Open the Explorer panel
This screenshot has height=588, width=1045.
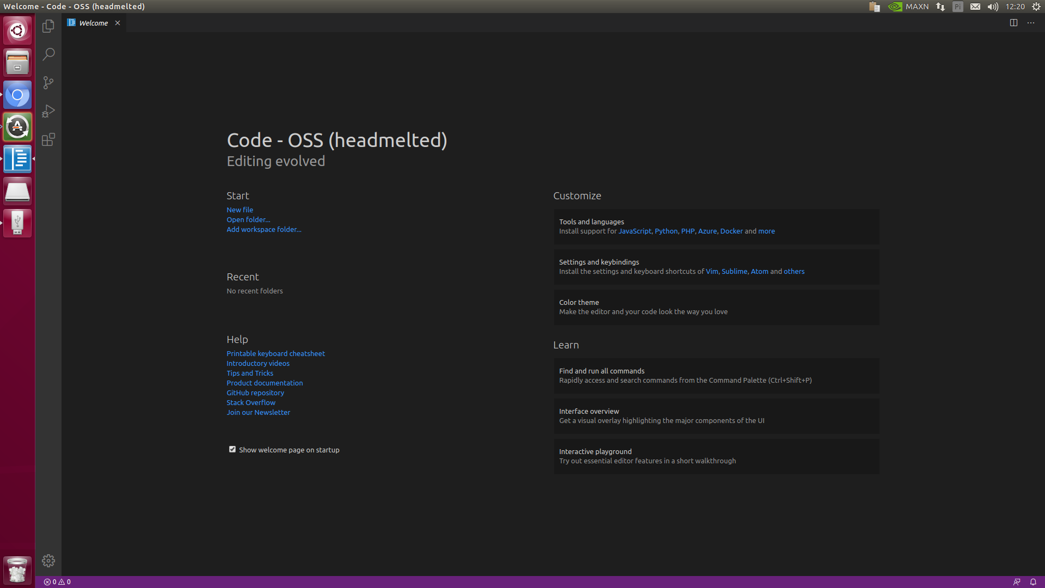(x=48, y=25)
